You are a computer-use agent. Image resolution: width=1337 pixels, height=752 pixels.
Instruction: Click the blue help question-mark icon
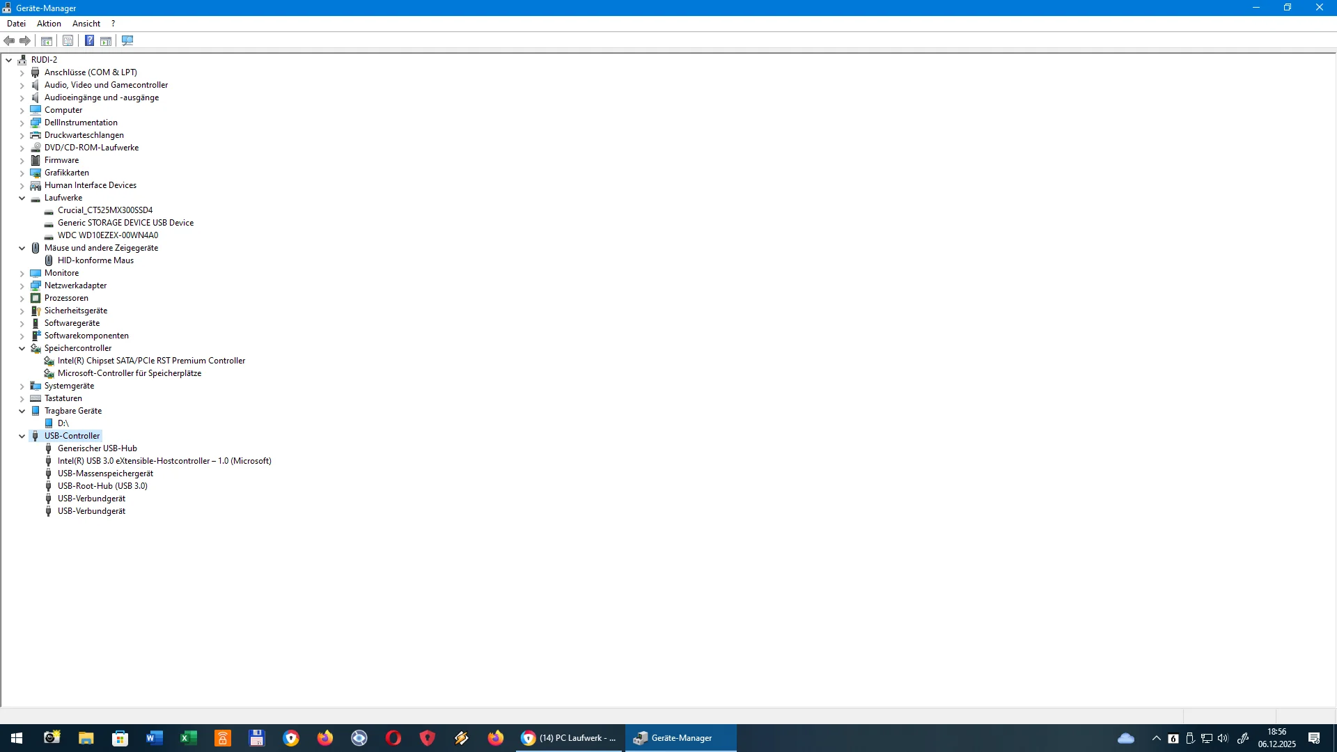click(x=89, y=41)
